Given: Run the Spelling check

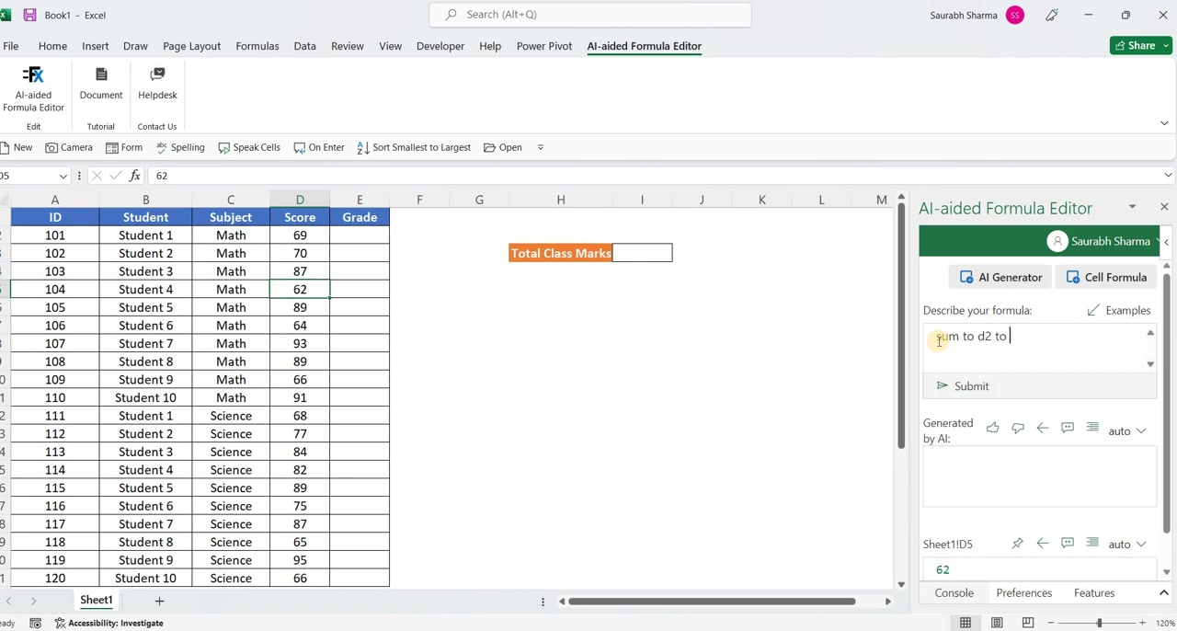Looking at the screenshot, I should 179,147.
